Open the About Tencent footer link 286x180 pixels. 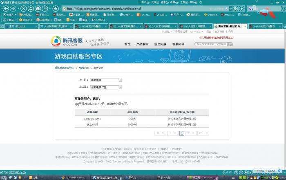coord(123,149)
